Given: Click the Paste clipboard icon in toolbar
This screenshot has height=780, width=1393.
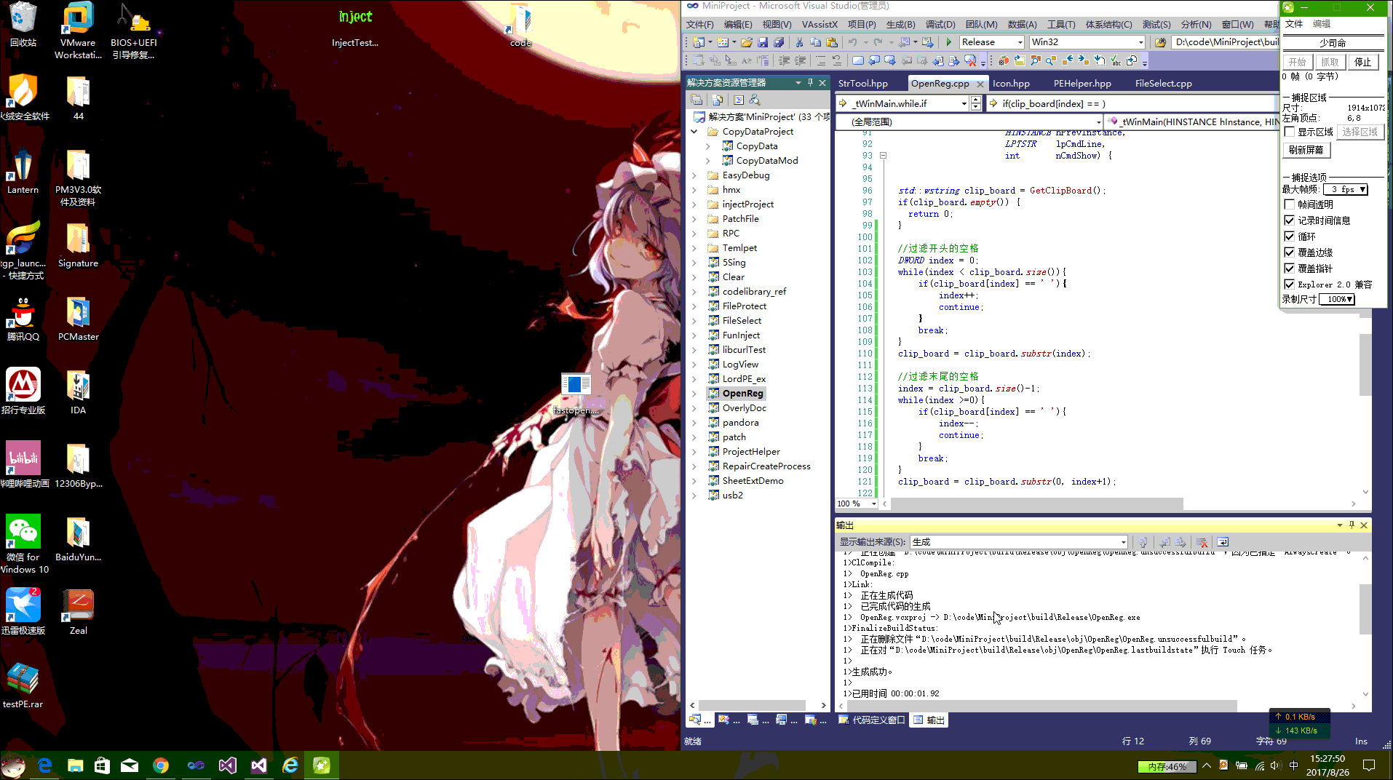Looking at the screenshot, I should click(832, 42).
